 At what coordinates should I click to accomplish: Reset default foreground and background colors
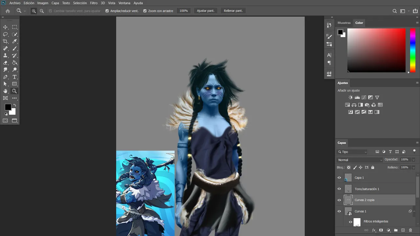pos(6,114)
